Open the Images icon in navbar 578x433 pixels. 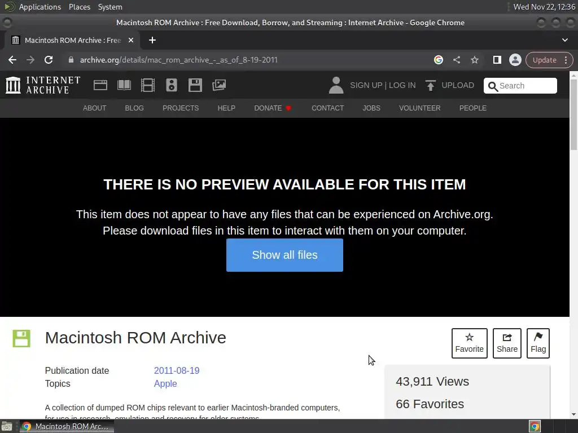(x=219, y=85)
